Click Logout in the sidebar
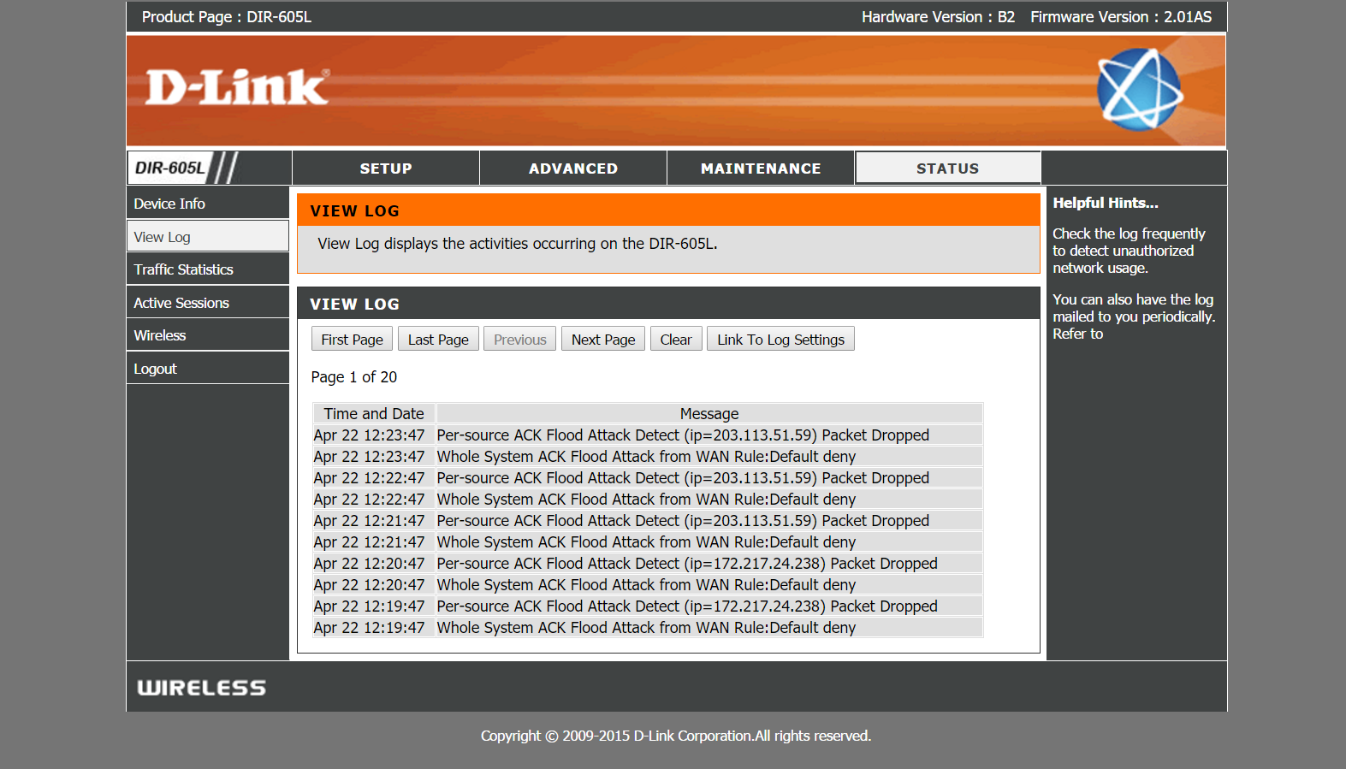Screen dimensions: 1346x769 (x=208, y=369)
